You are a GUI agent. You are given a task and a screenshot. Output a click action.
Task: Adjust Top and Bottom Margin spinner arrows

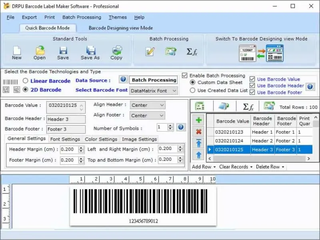(180, 159)
